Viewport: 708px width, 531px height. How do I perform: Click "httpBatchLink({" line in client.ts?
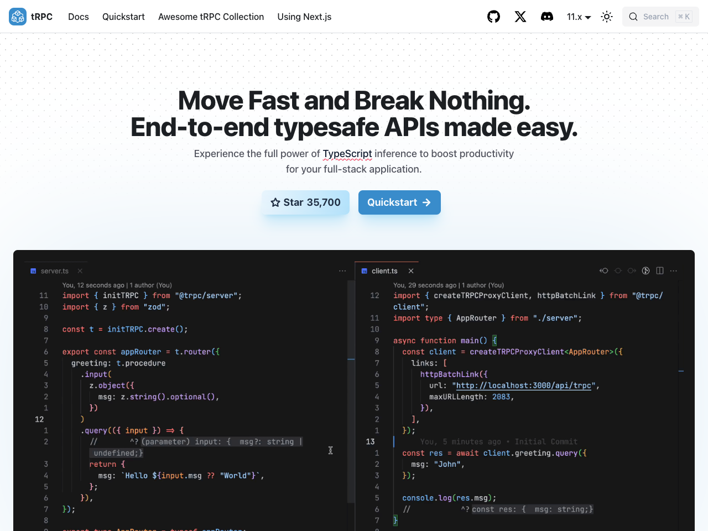[454, 374]
